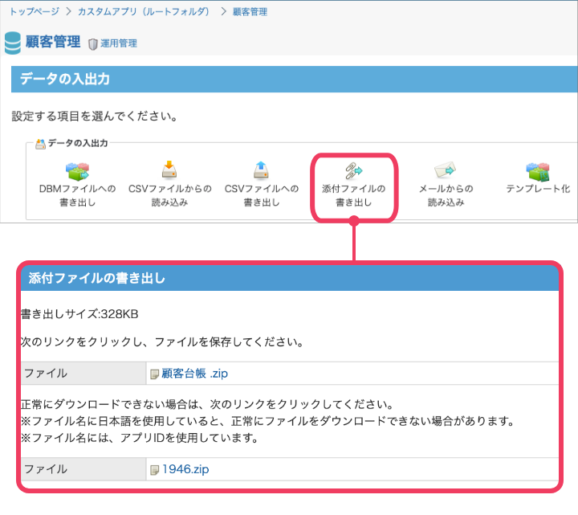Open 添付ファイルの書き出し label

coord(353,195)
